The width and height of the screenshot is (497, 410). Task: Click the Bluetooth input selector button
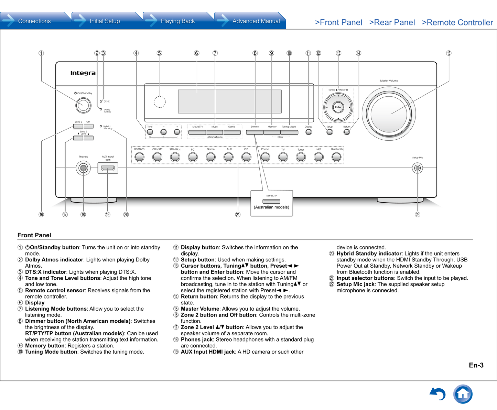point(336,157)
